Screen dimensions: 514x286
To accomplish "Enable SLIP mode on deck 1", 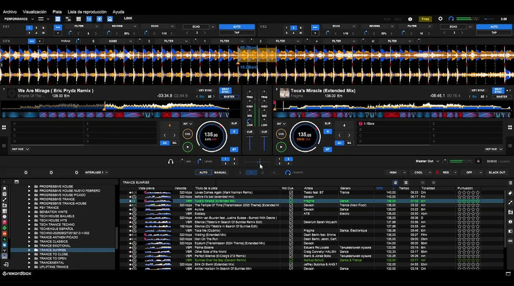I will (234, 124).
